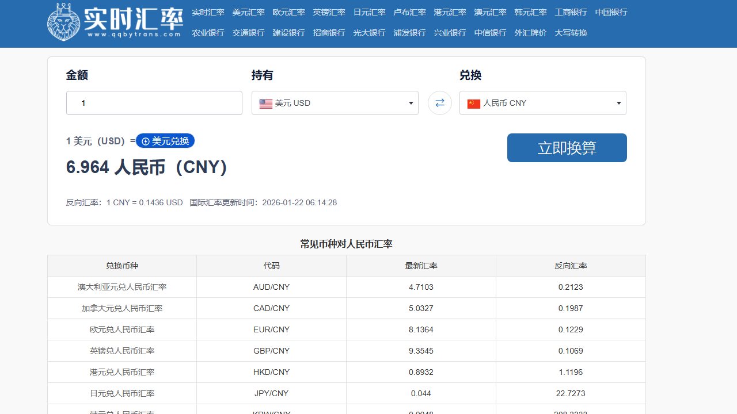Expand the 人民币 CNY dropdown arrow
The image size is (737, 414).
pyautogui.click(x=618, y=103)
